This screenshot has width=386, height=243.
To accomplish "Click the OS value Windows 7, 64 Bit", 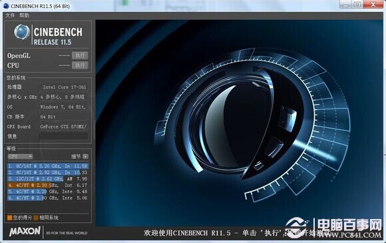I will point(63,107).
